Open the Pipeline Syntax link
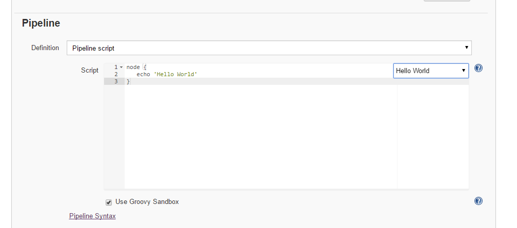 tap(92, 216)
